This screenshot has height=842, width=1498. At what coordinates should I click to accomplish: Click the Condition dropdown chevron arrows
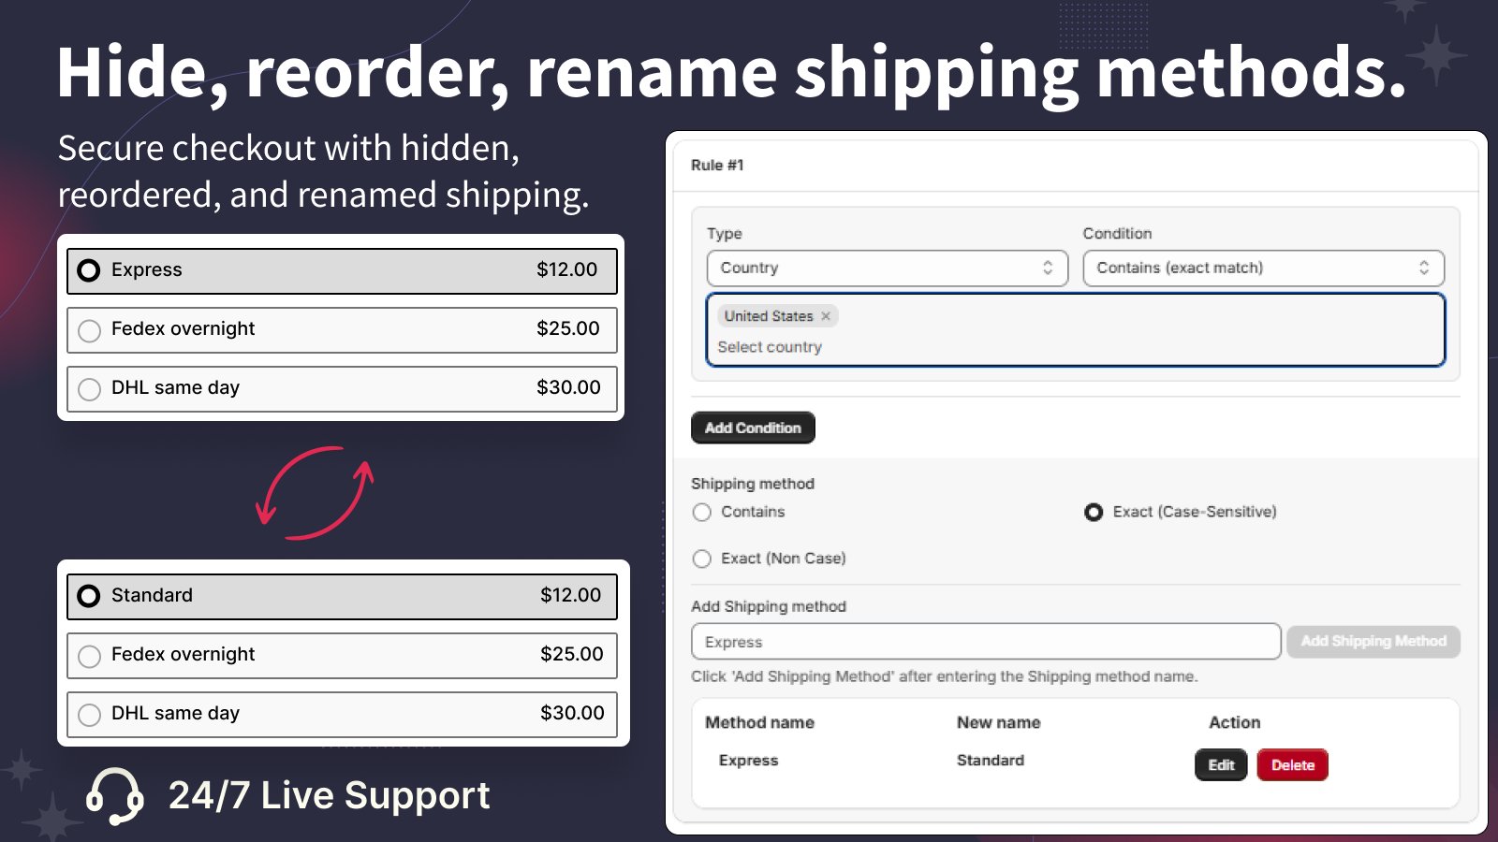(1424, 269)
